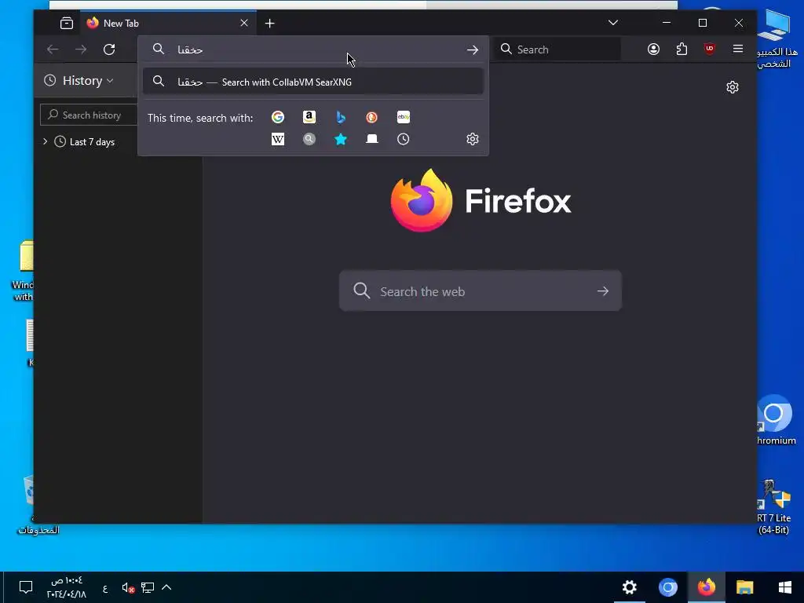
Task: Search this time with eBay
Action: [404, 118]
